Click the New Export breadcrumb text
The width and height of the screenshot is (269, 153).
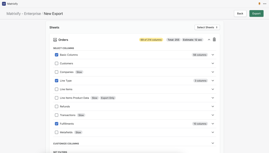tap(54, 13)
